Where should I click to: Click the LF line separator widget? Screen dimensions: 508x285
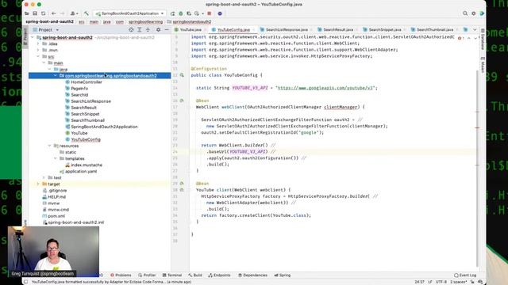click(430, 282)
